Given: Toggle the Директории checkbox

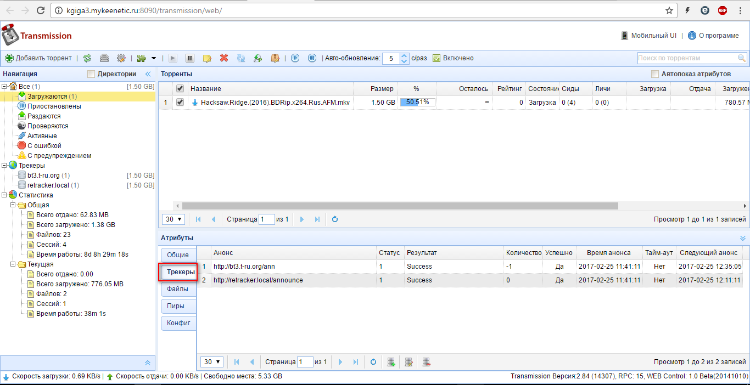Looking at the screenshot, I should [x=91, y=74].
